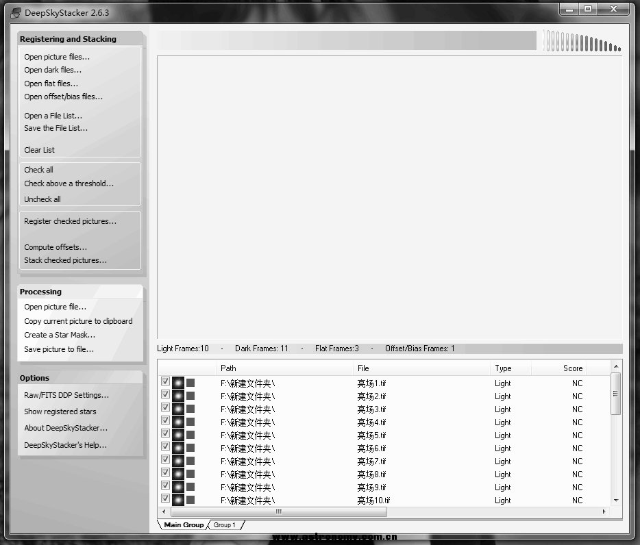Uncheck the checkbox for 亮场6.tif
640x545 pixels.
(165, 446)
